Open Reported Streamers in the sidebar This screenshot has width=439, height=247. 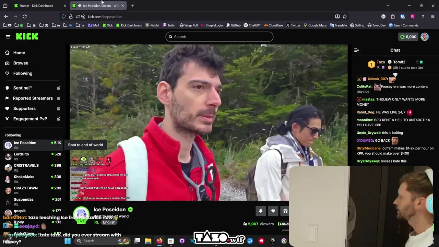click(x=33, y=98)
